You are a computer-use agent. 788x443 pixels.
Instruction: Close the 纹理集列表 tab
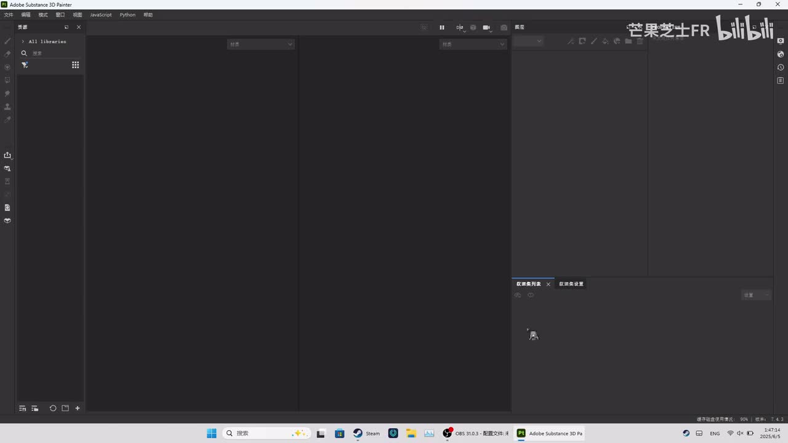click(x=549, y=284)
